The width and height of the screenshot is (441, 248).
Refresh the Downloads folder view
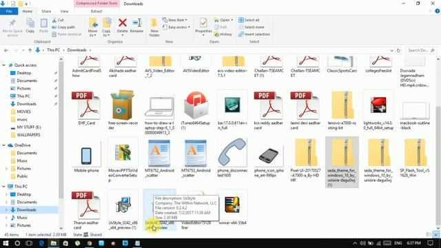tap(398, 50)
